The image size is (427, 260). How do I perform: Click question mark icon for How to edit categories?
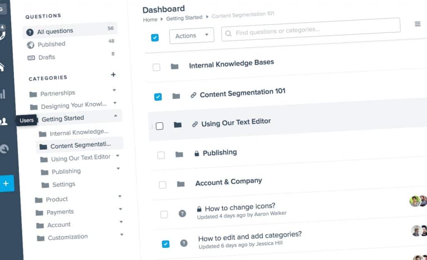click(x=184, y=243)
